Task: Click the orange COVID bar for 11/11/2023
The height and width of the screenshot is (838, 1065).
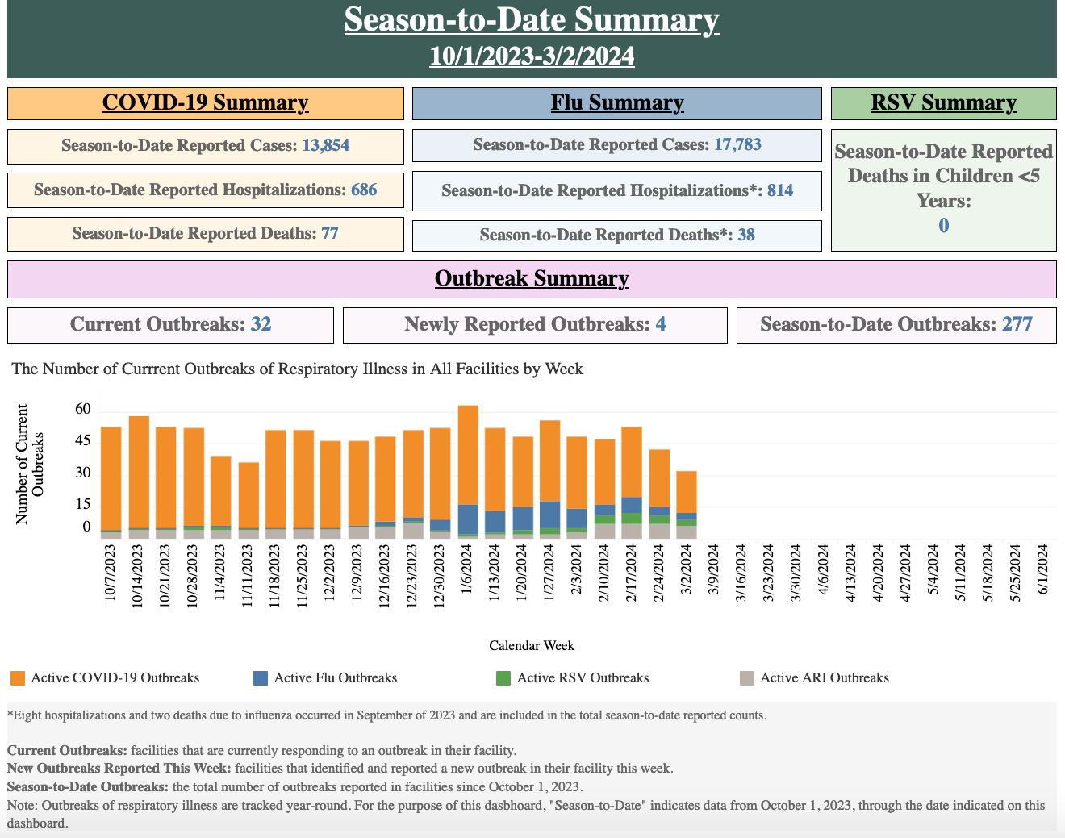Action: tap(248, 495)
